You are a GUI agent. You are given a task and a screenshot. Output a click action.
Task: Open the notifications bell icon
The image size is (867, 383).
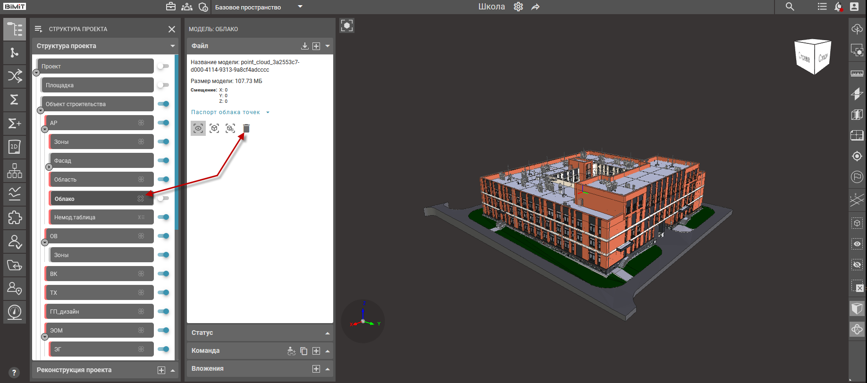pos(838,7)
